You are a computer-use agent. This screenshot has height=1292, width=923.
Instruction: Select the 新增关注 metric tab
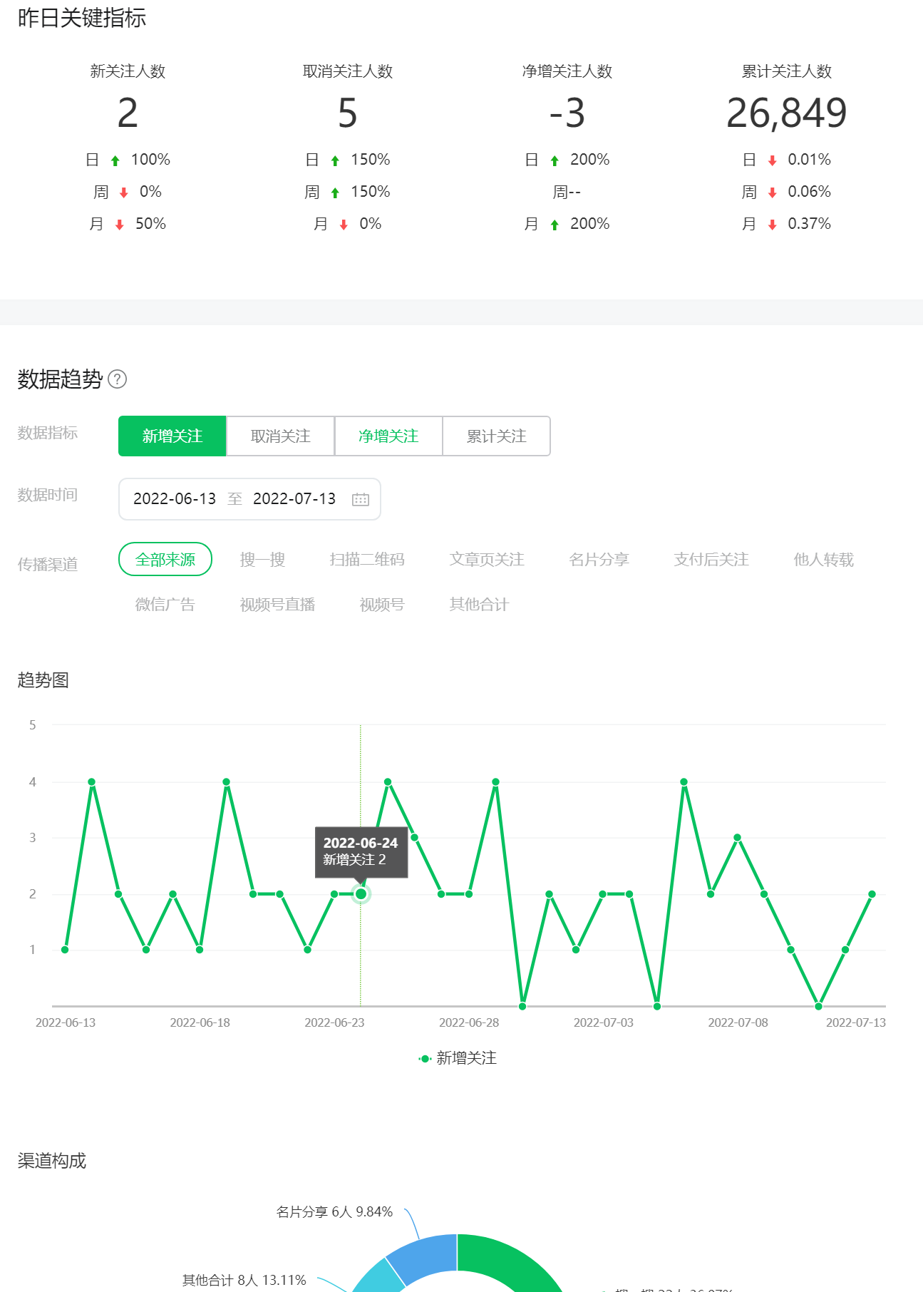click(x=172, y=436)
